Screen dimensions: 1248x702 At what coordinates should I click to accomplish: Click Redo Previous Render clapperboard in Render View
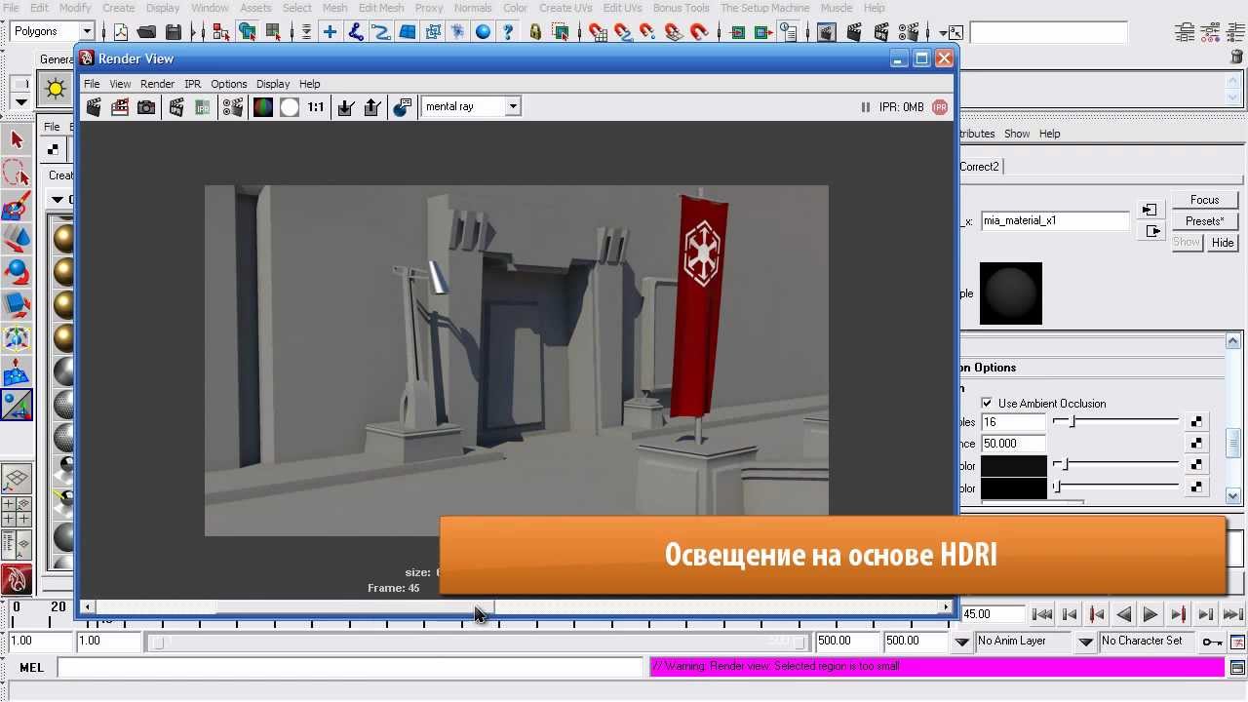tap(94, 107)
